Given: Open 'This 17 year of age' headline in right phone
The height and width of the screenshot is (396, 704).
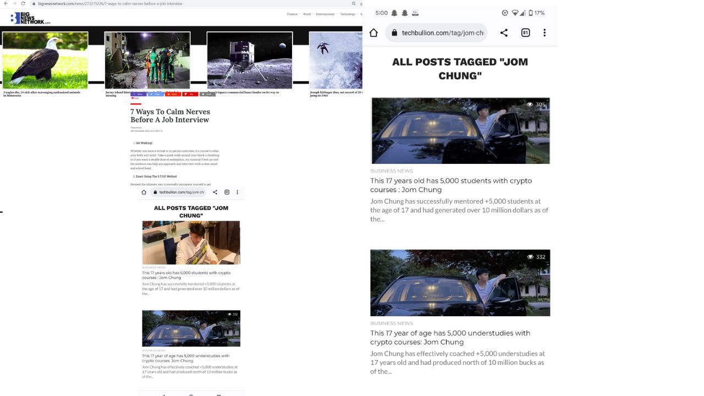Looking at the screenshot, I should (x=450, y=338).
